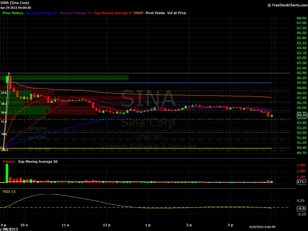Click the 3 p time axis label

point(230,225)
